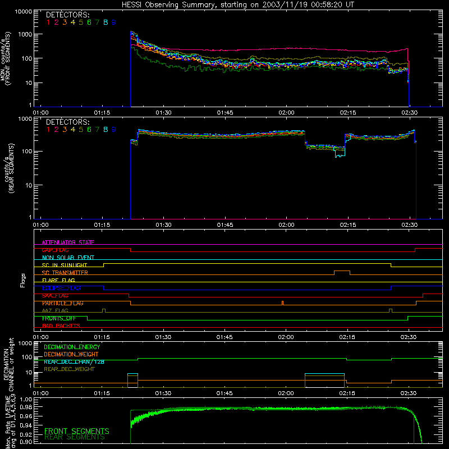Click the DECIMATION_ENERGY legend label

pyautogui.click(x=72, y=347)
